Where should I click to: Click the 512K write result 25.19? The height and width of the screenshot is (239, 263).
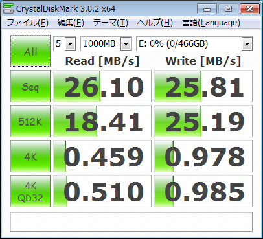(x=203, y=121)
